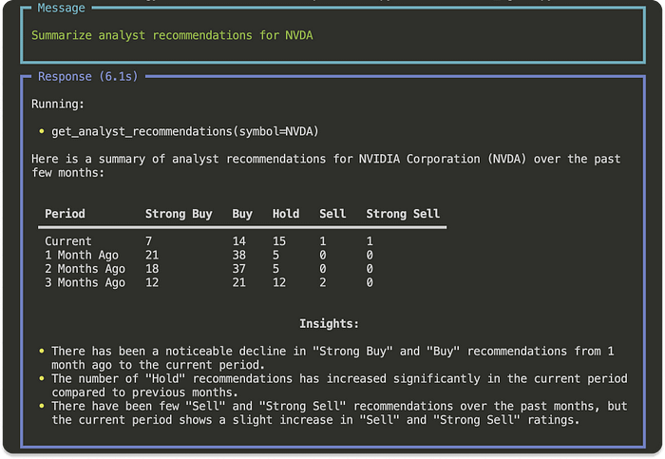Image resolution: width=665 pixels, height=459 pixels.
Task: Click the 'Response (6.1s)' panel title
Action: (90, 76)
